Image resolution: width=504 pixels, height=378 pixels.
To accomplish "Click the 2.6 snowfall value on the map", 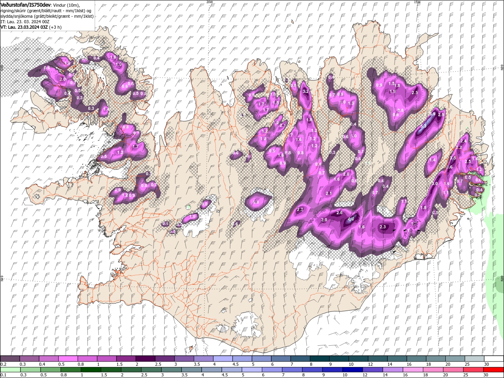I will (339, 213).
